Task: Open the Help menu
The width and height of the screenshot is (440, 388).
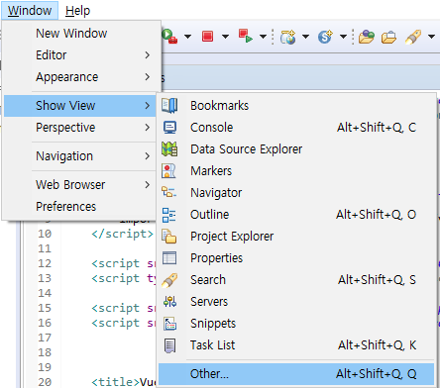Action: (77, 11)
